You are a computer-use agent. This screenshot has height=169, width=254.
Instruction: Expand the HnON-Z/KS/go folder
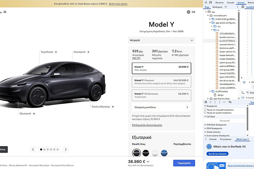pos(210,19)
